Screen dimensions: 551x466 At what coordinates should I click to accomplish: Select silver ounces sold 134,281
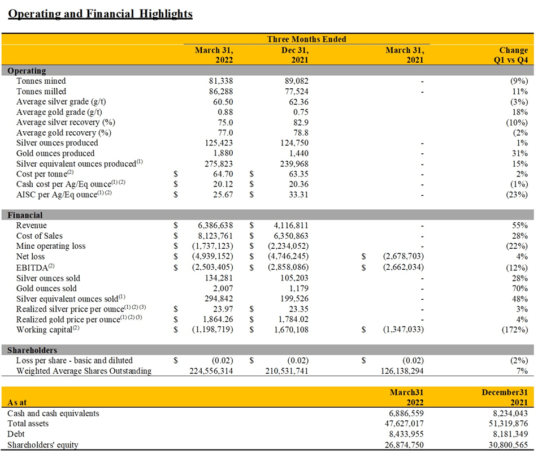[x=219, y=278]
